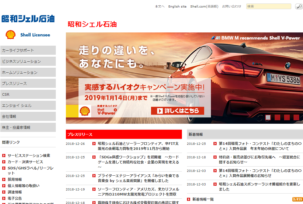
Task: Jump to the last carousel slide indicator
Action: coord(296,117)
